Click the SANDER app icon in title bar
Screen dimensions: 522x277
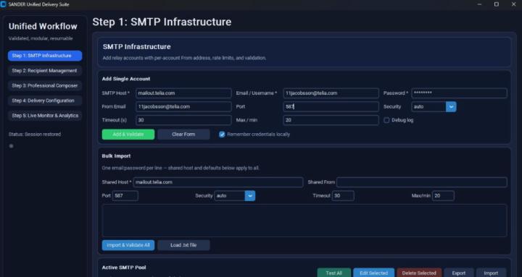click(x=4, y=4)
